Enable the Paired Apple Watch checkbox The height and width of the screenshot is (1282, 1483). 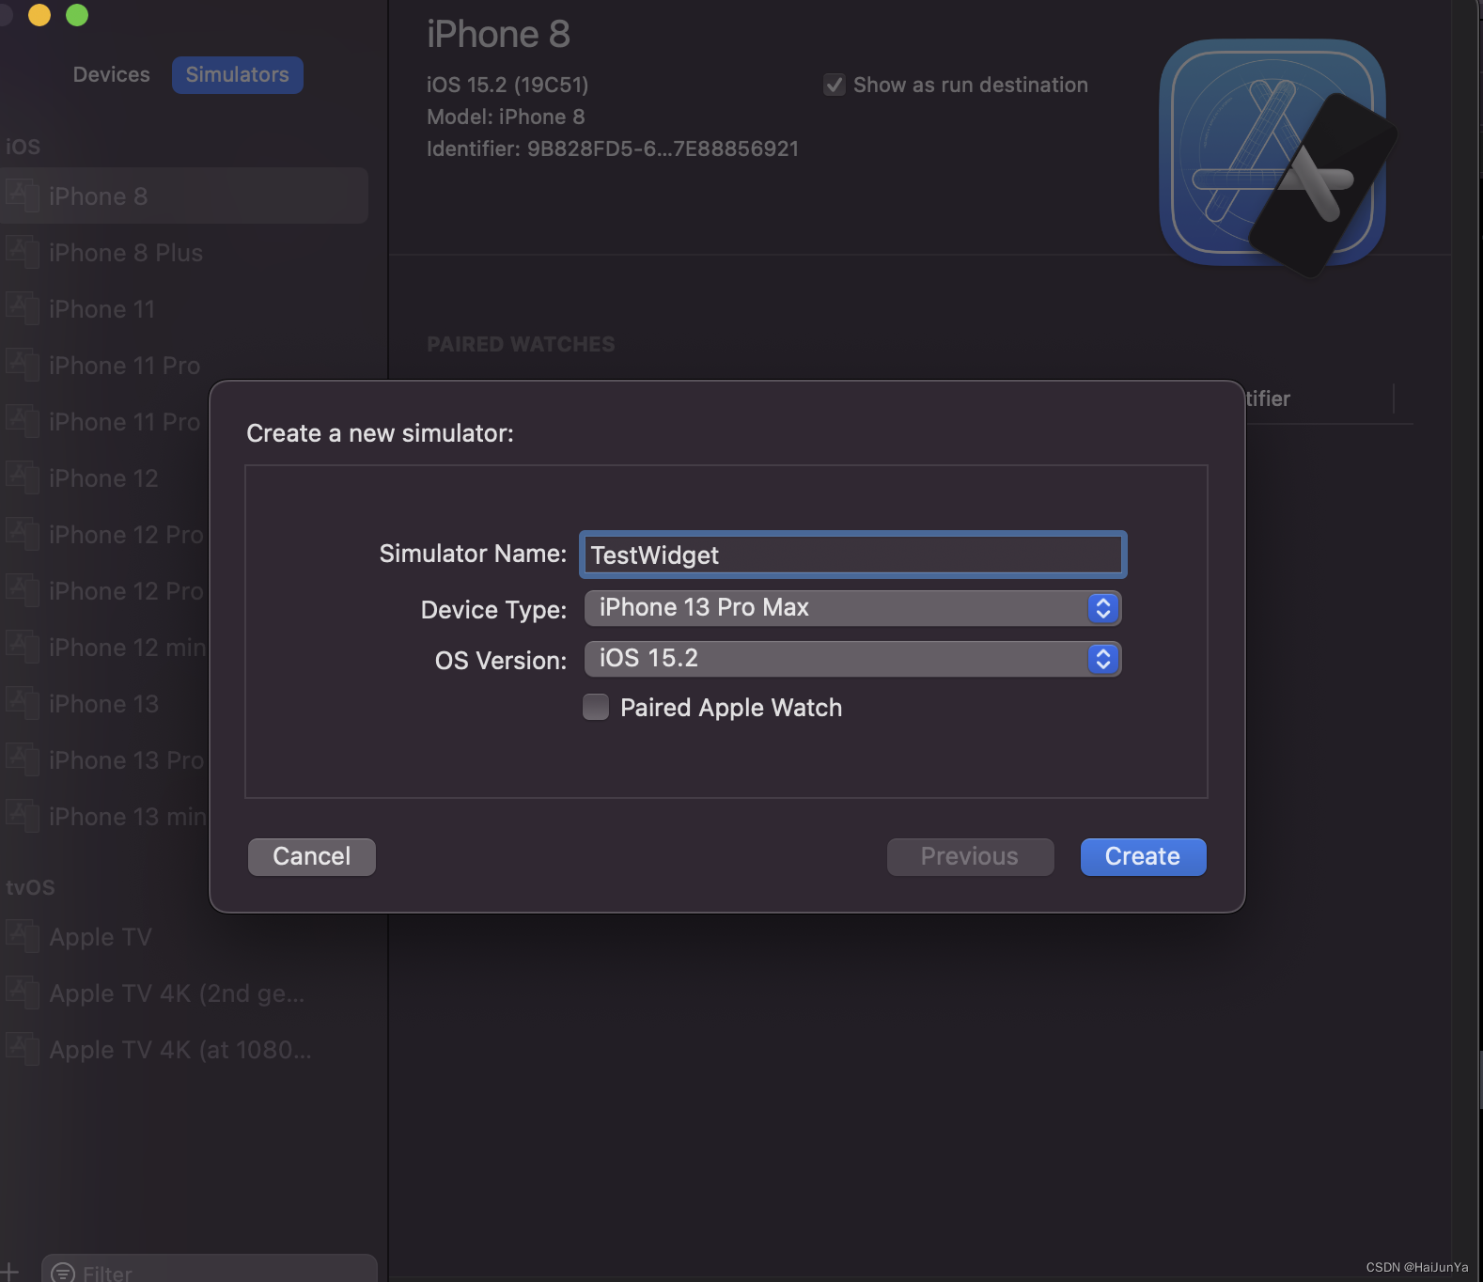click(596, 707)
